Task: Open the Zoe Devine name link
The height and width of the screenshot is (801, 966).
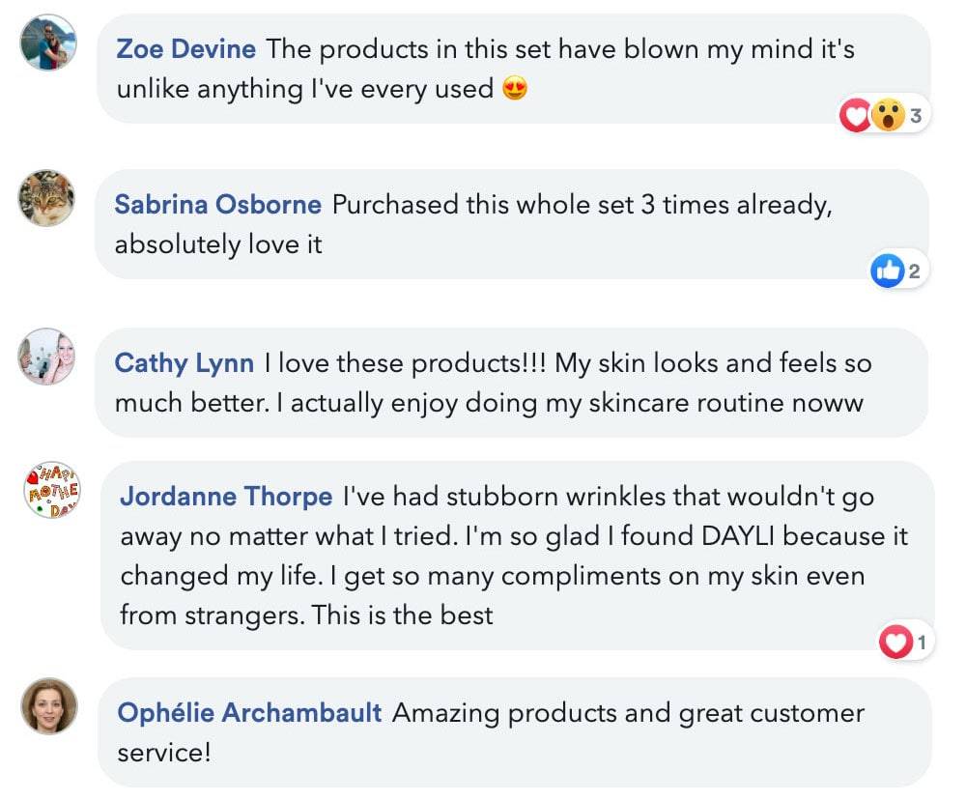Action: 186,49
